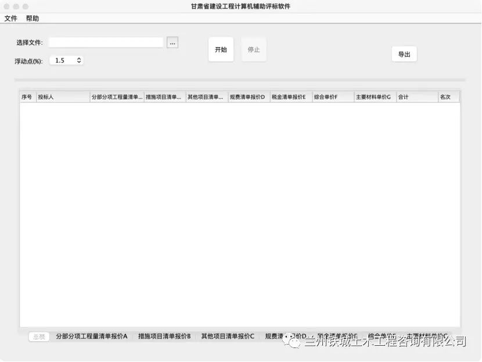This screenshot has height=362, width=482.
Task: Click the 综合单价F column header
Action: click(x=333, y=97)
